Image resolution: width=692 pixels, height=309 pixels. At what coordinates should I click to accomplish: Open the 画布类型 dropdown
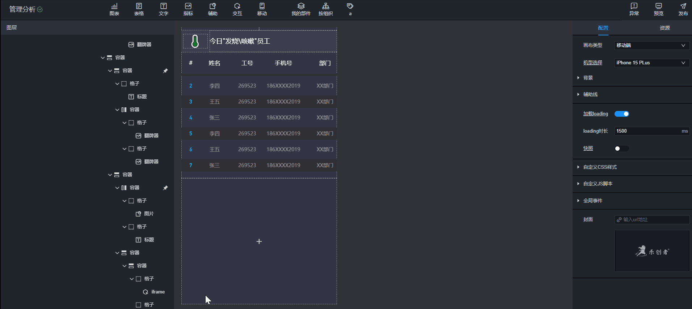[651, 46]
